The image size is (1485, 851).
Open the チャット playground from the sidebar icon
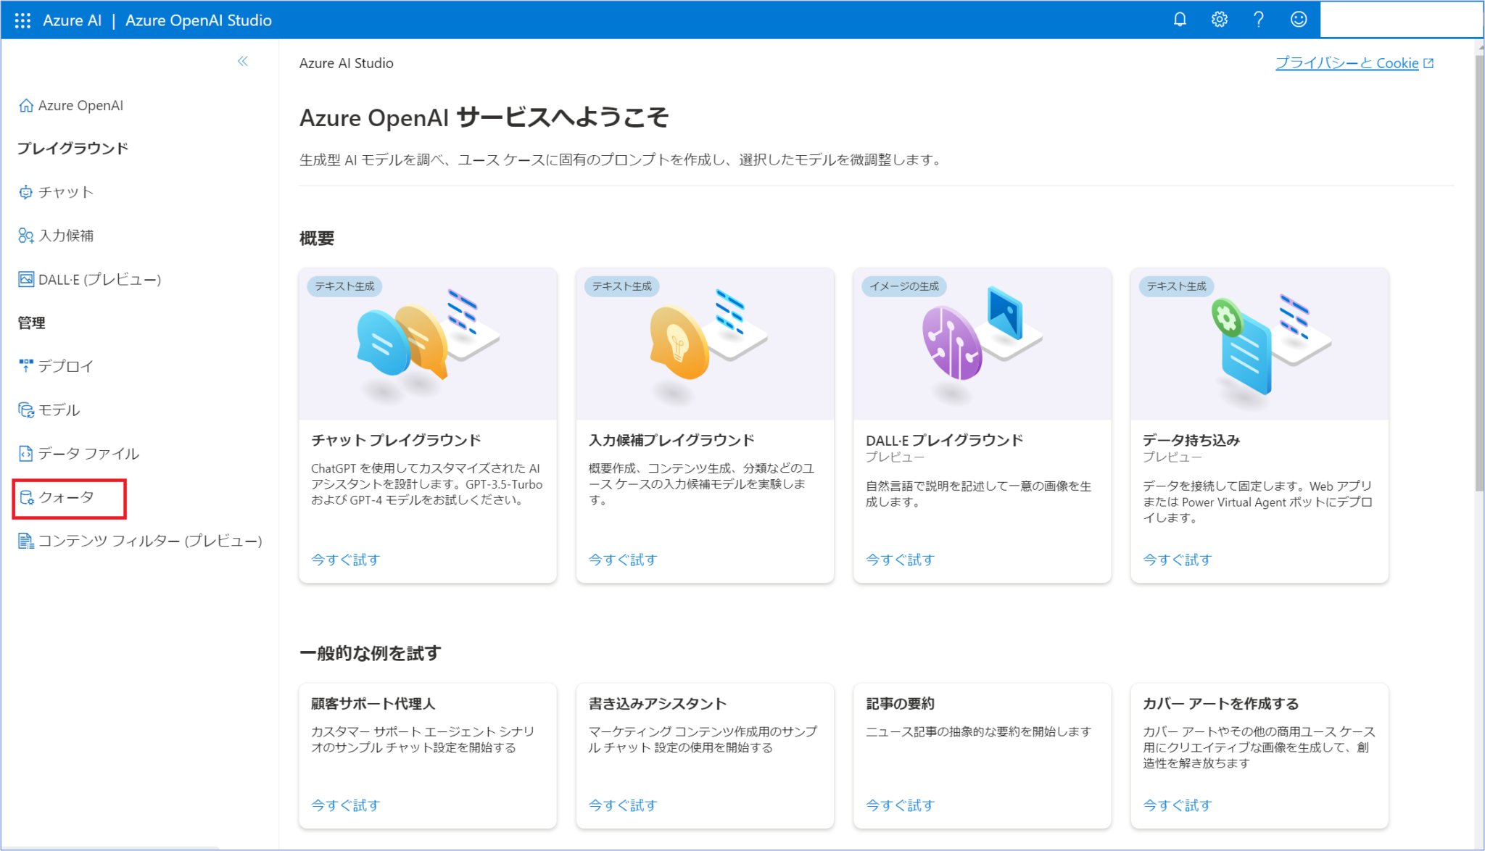(26, 192)
